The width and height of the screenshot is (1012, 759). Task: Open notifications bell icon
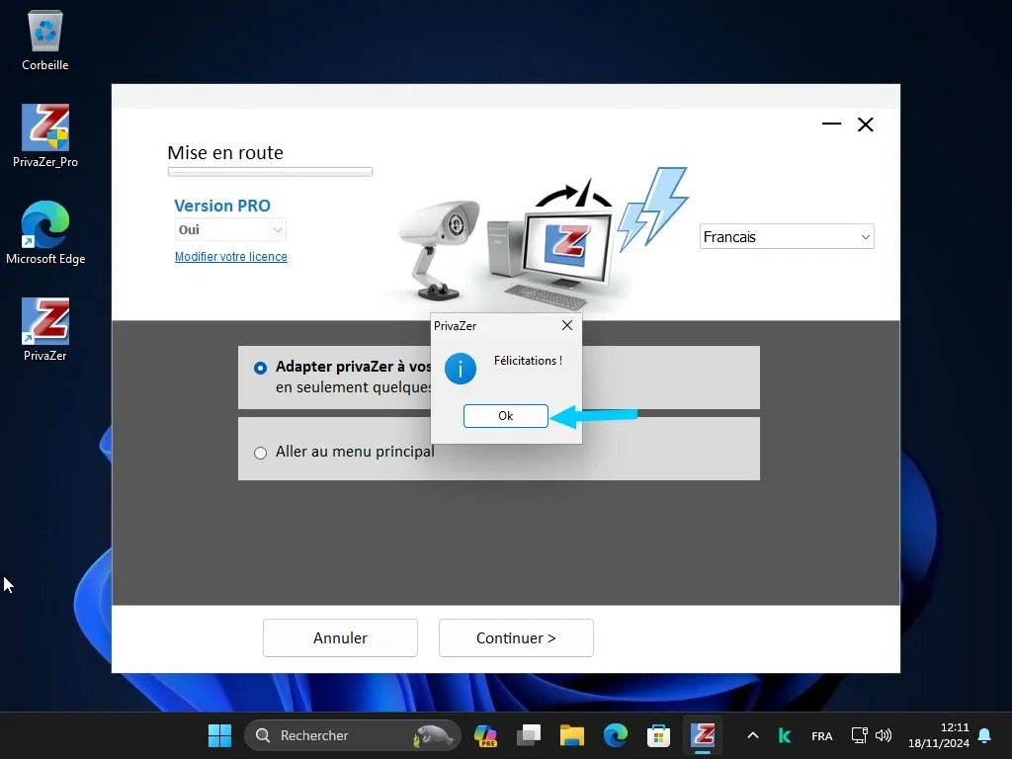click(985, 735)
